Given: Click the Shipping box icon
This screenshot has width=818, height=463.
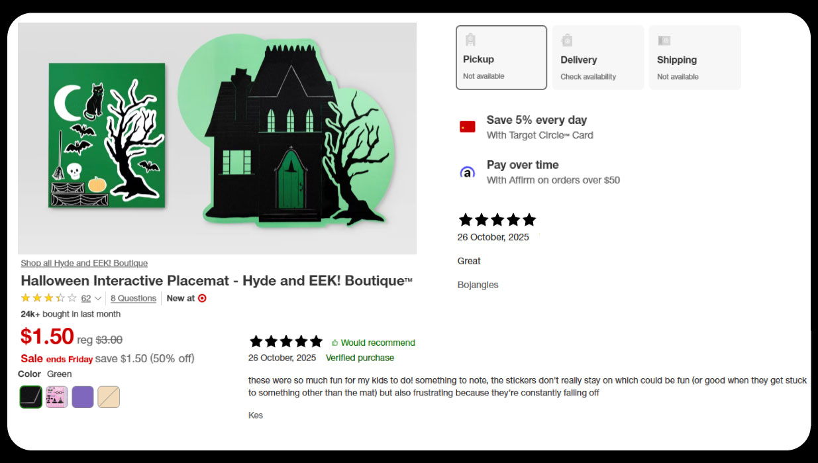Looking at the screenshot, I should coord(664,40).
